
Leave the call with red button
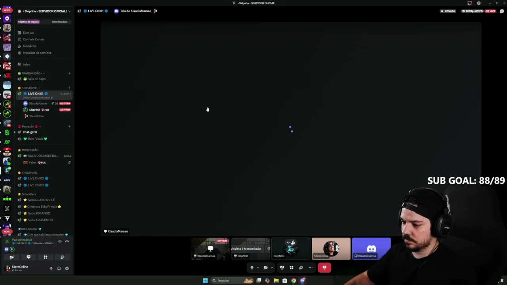pyautogui.click(x=324, y=268)
